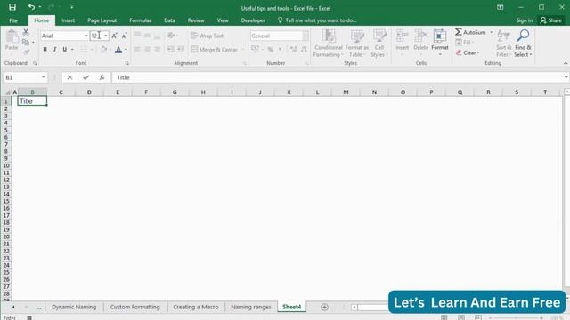Cut selection with the scissors icon
The width and height of the screenshot is (570, 320).
pos(26,32)
